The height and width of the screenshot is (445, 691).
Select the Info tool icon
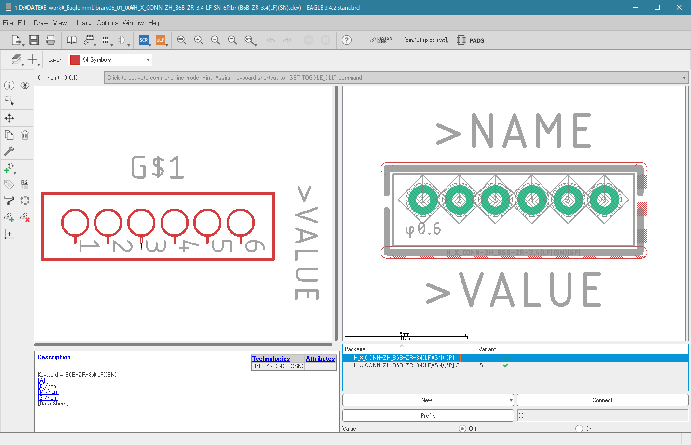[x=9, y=85]
